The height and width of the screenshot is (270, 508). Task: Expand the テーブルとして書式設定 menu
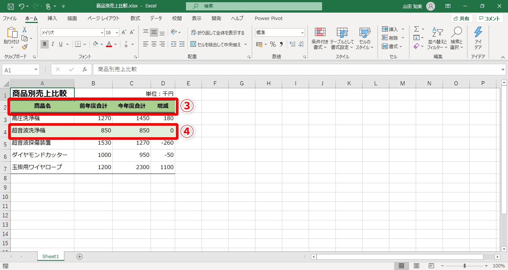coord(342,39)
